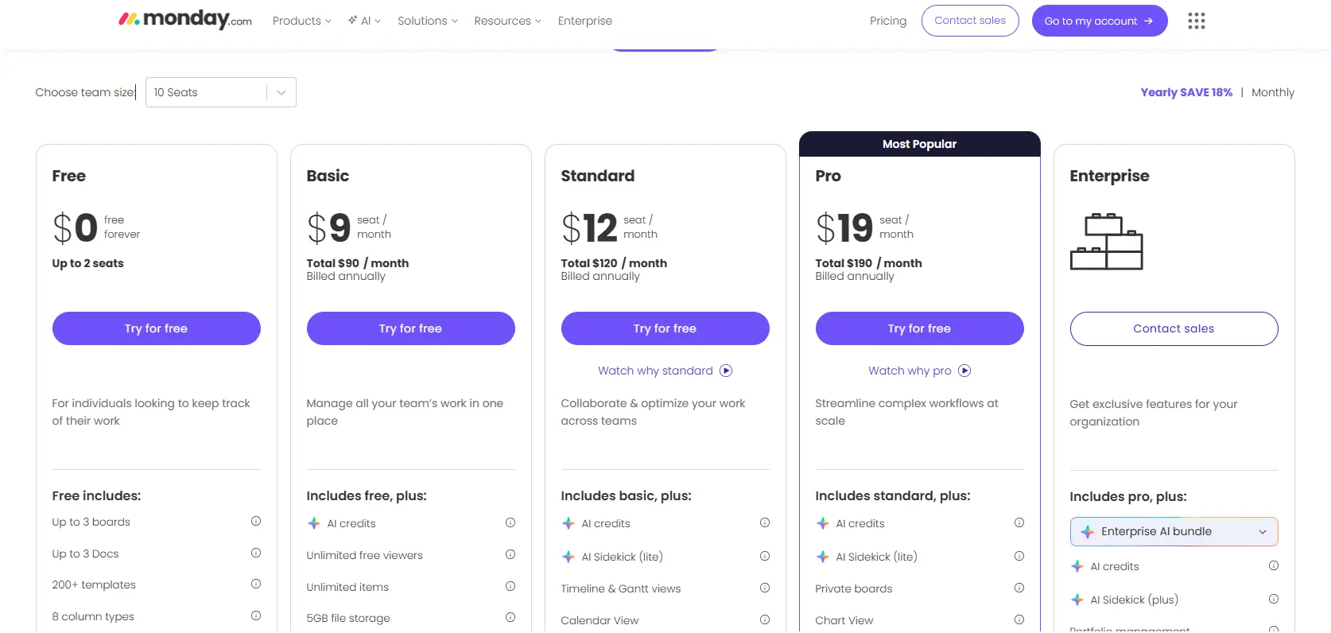Click the building blocks icon in Enterprise card
Screen dimensions: 1331x633
(x=1106, y=241)
